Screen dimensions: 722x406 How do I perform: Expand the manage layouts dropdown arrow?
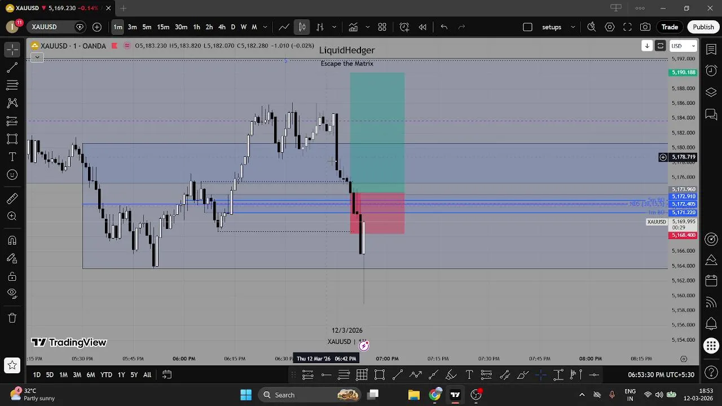coord(573,27)
